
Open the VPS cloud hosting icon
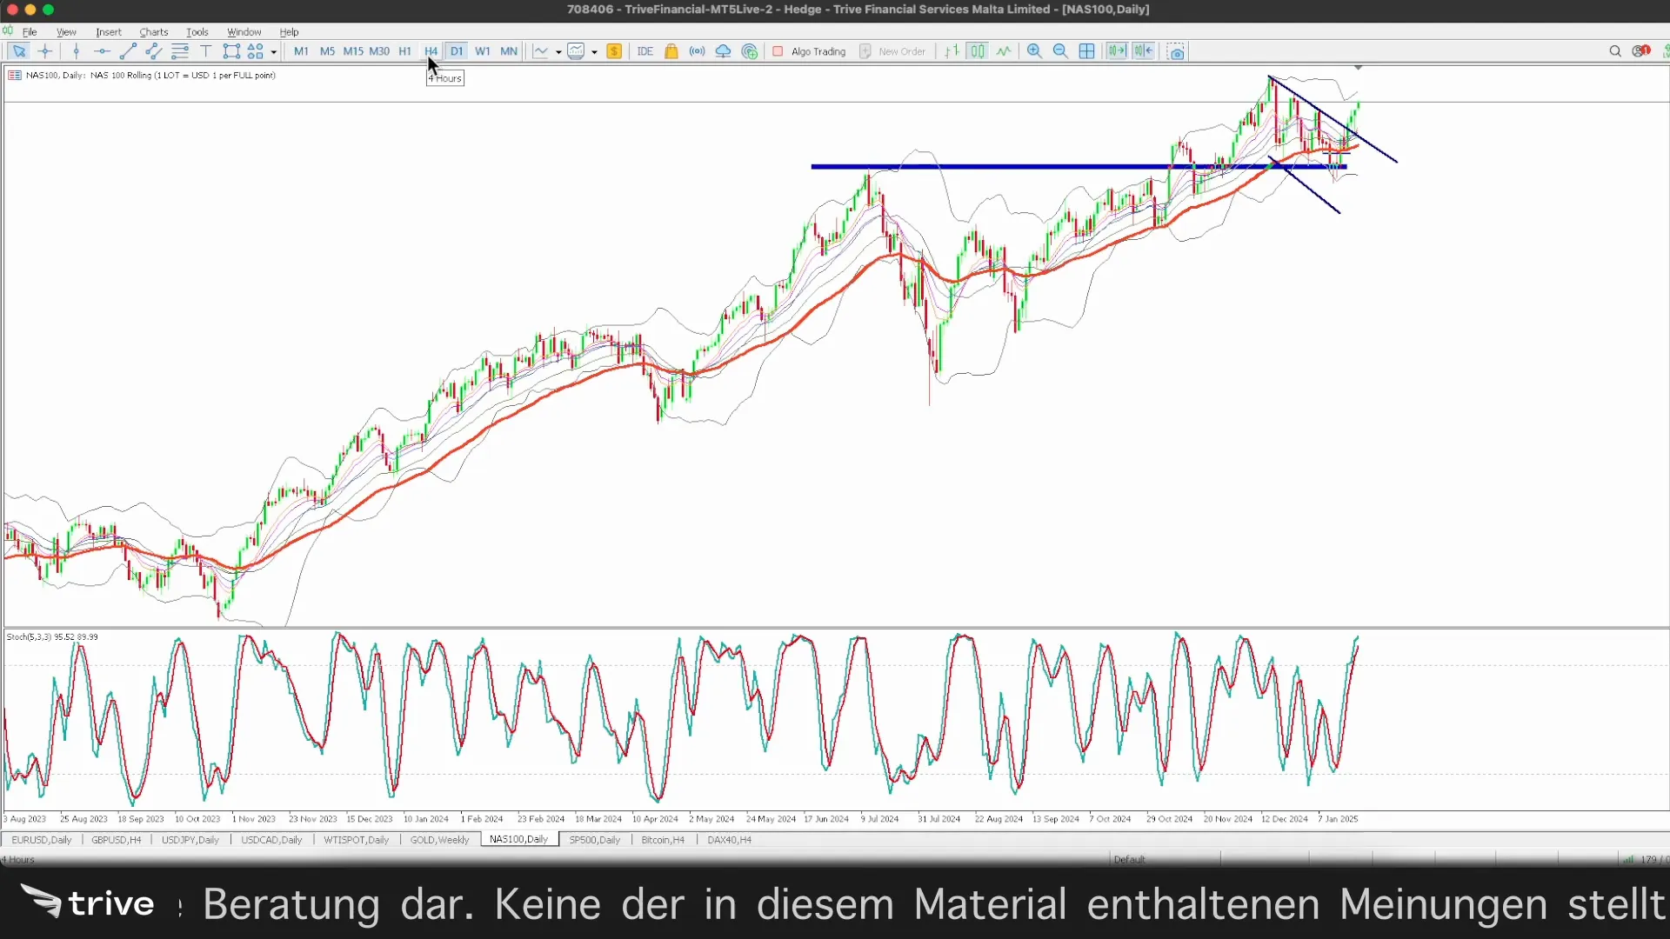pyautogui.click(x=723, y=51)
